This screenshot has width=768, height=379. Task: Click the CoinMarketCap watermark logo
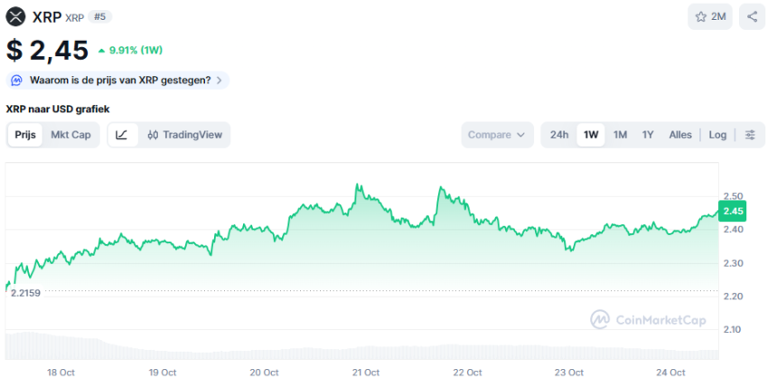[648, 319]
